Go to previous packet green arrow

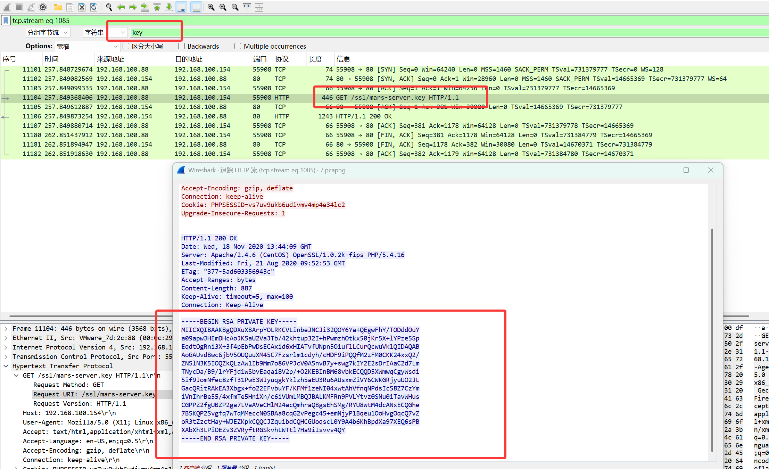coord(121,7)
